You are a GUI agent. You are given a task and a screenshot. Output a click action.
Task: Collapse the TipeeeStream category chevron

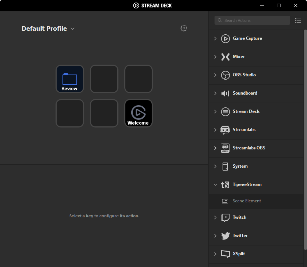click(x=215, y=184)
